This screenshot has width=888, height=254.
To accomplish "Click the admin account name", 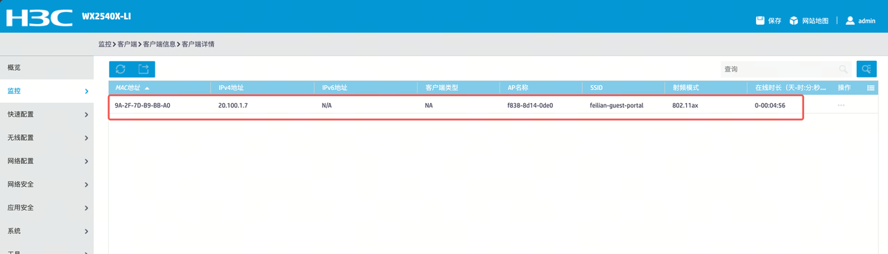I will point(867,21).
